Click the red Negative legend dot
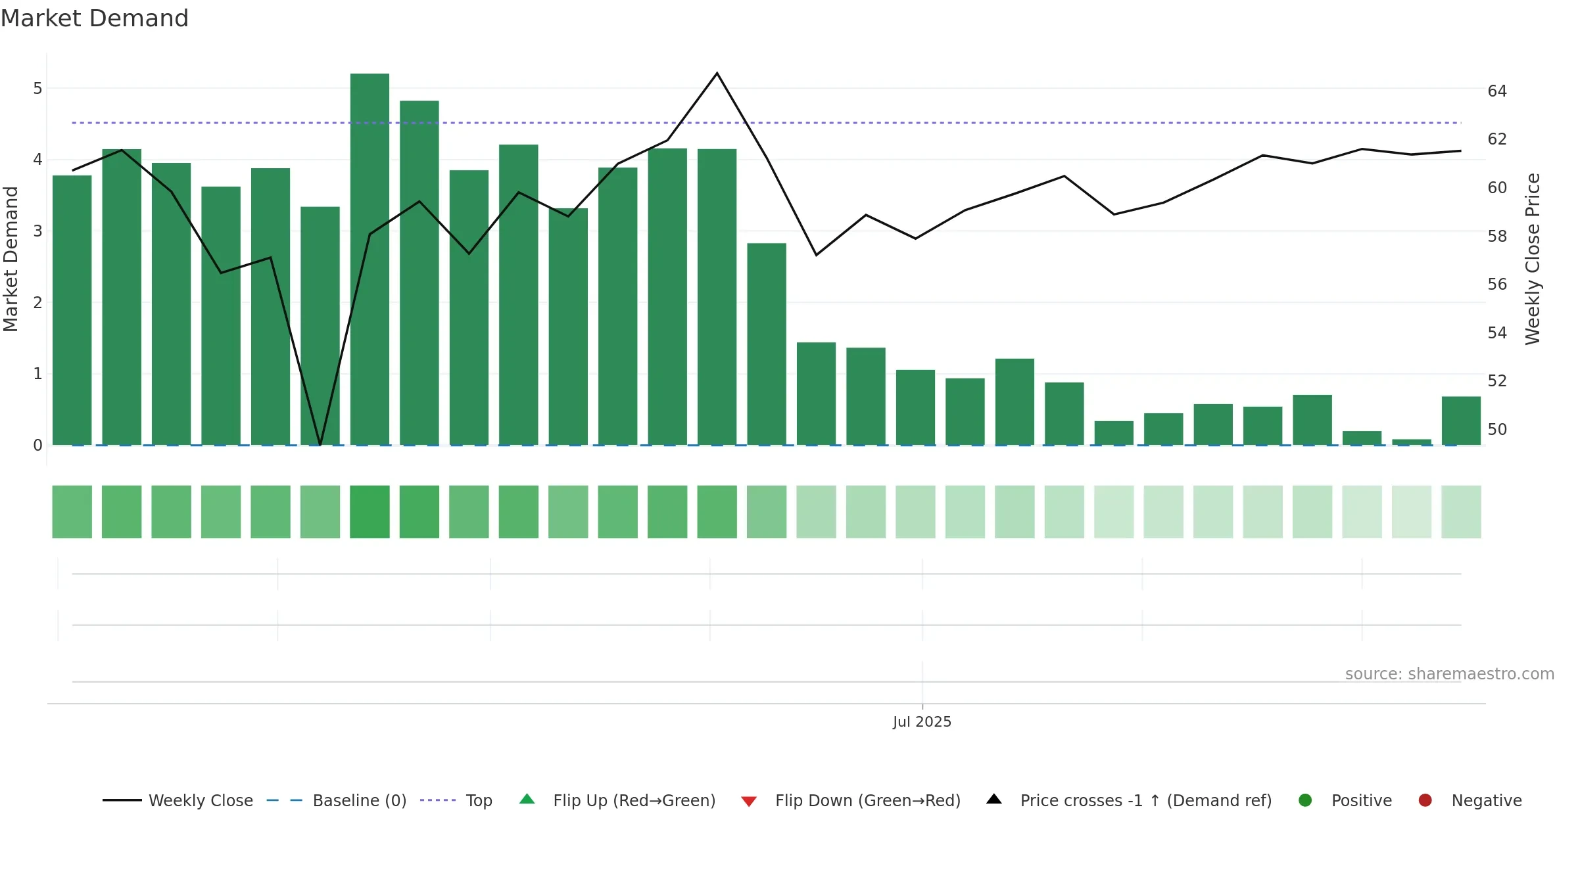Image resolution: width=1578 pixels, height=887 pixels. click(1425, 800)
